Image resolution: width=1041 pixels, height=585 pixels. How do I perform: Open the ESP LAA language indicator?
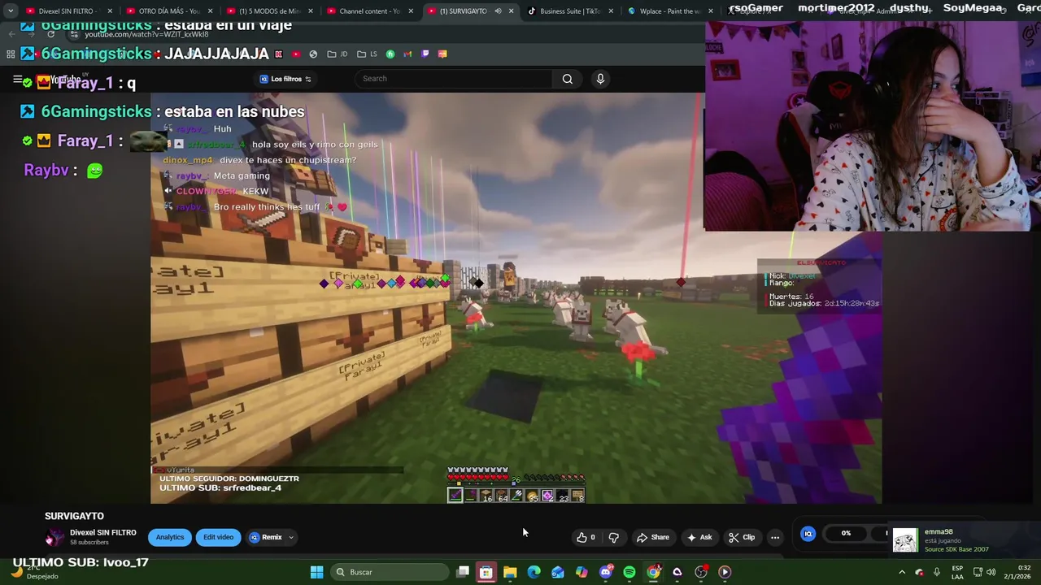click(x=958, y=572)
